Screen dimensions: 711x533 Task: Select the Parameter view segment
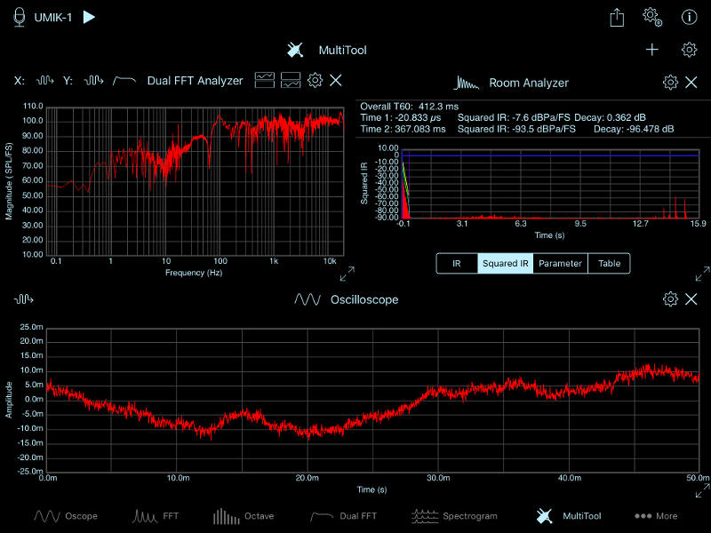click(x=560, y=264)
